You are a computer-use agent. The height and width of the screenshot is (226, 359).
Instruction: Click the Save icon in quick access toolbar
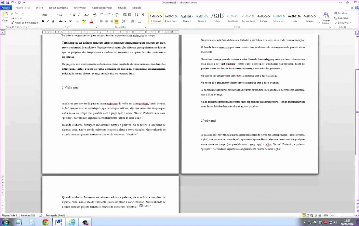[x=8, y=2]
